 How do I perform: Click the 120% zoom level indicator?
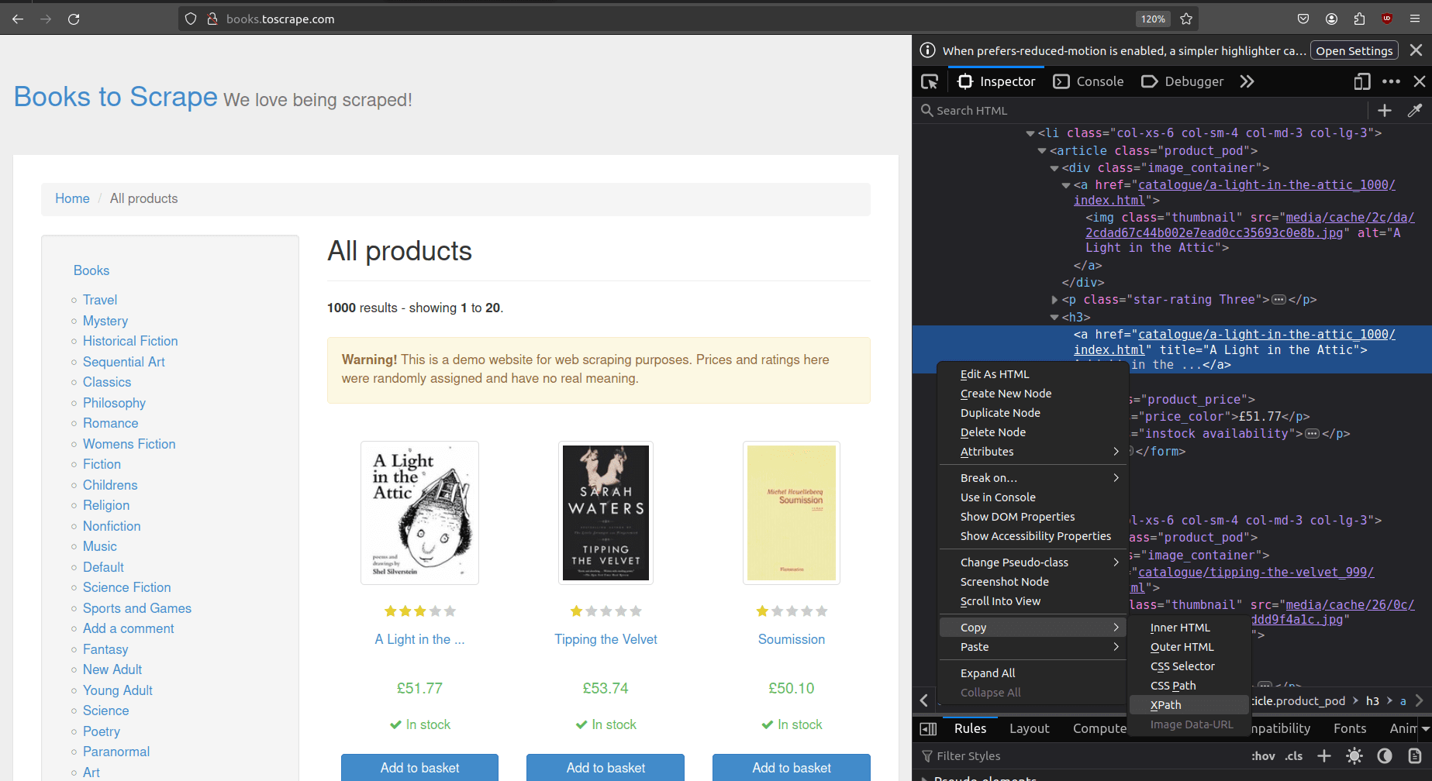pos(1153,19)
